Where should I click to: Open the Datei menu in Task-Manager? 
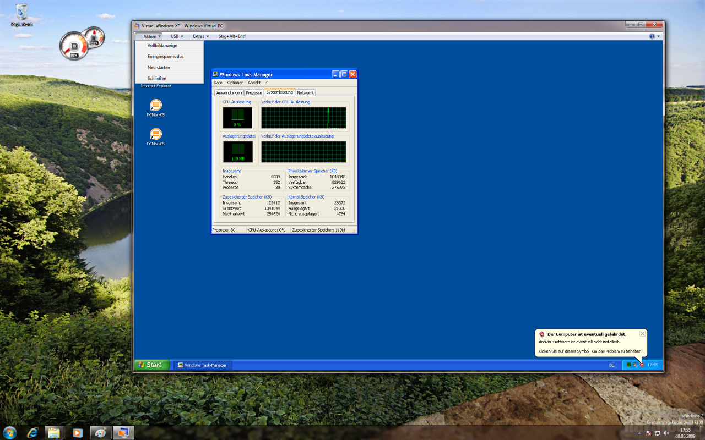click(x=219, y=82)
